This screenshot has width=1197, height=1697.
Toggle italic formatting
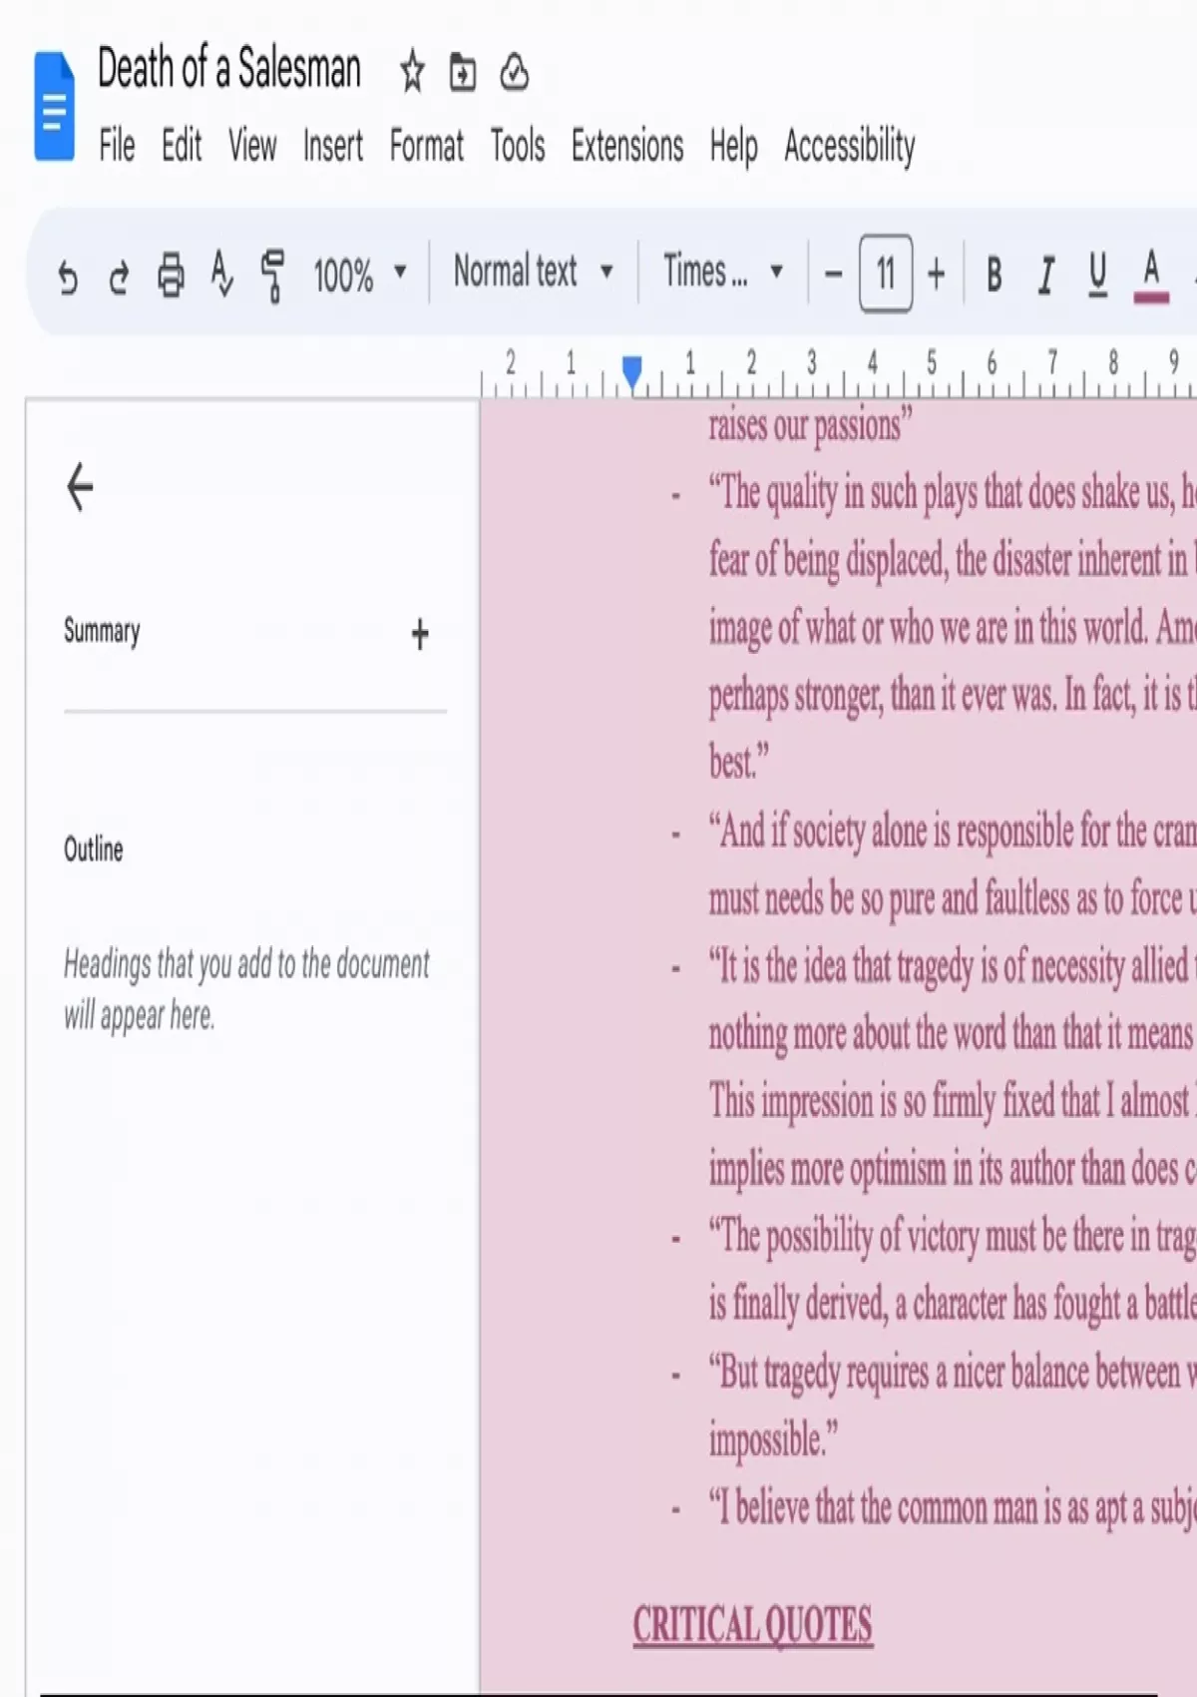click(1045, 274)
